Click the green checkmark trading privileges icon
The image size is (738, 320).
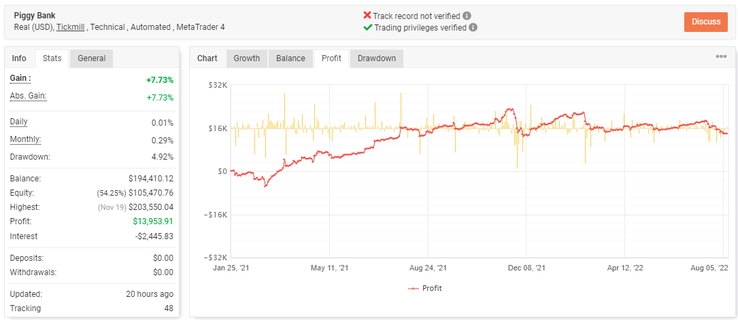point(367,27)
